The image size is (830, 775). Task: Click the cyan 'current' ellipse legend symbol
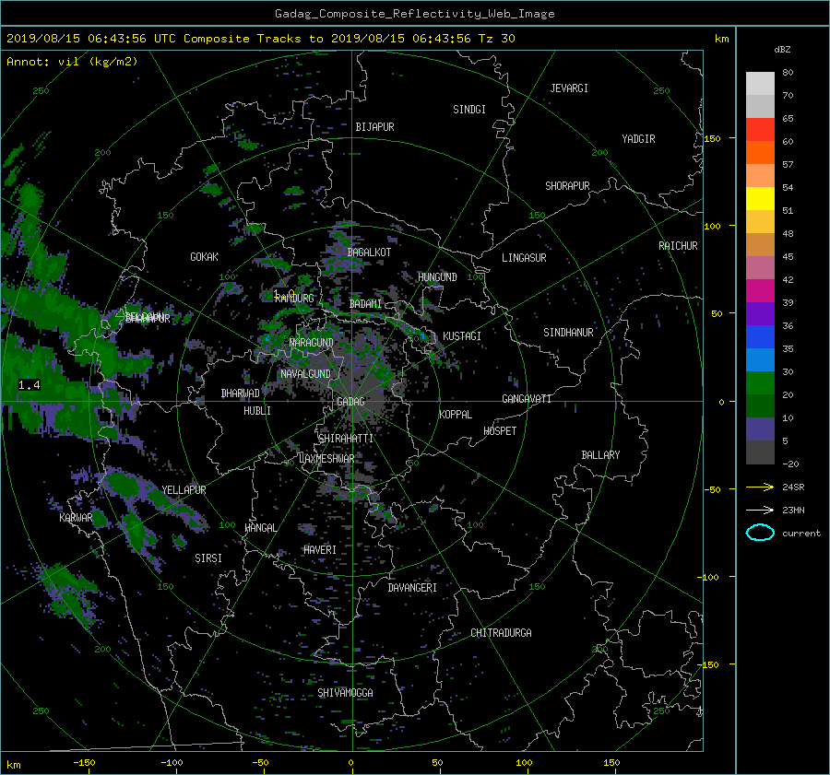coord(760,533)
